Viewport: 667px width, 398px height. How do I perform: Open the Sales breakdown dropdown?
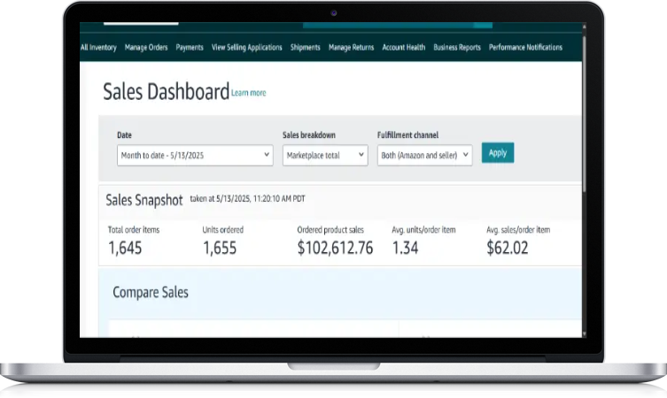click(324, 155)
